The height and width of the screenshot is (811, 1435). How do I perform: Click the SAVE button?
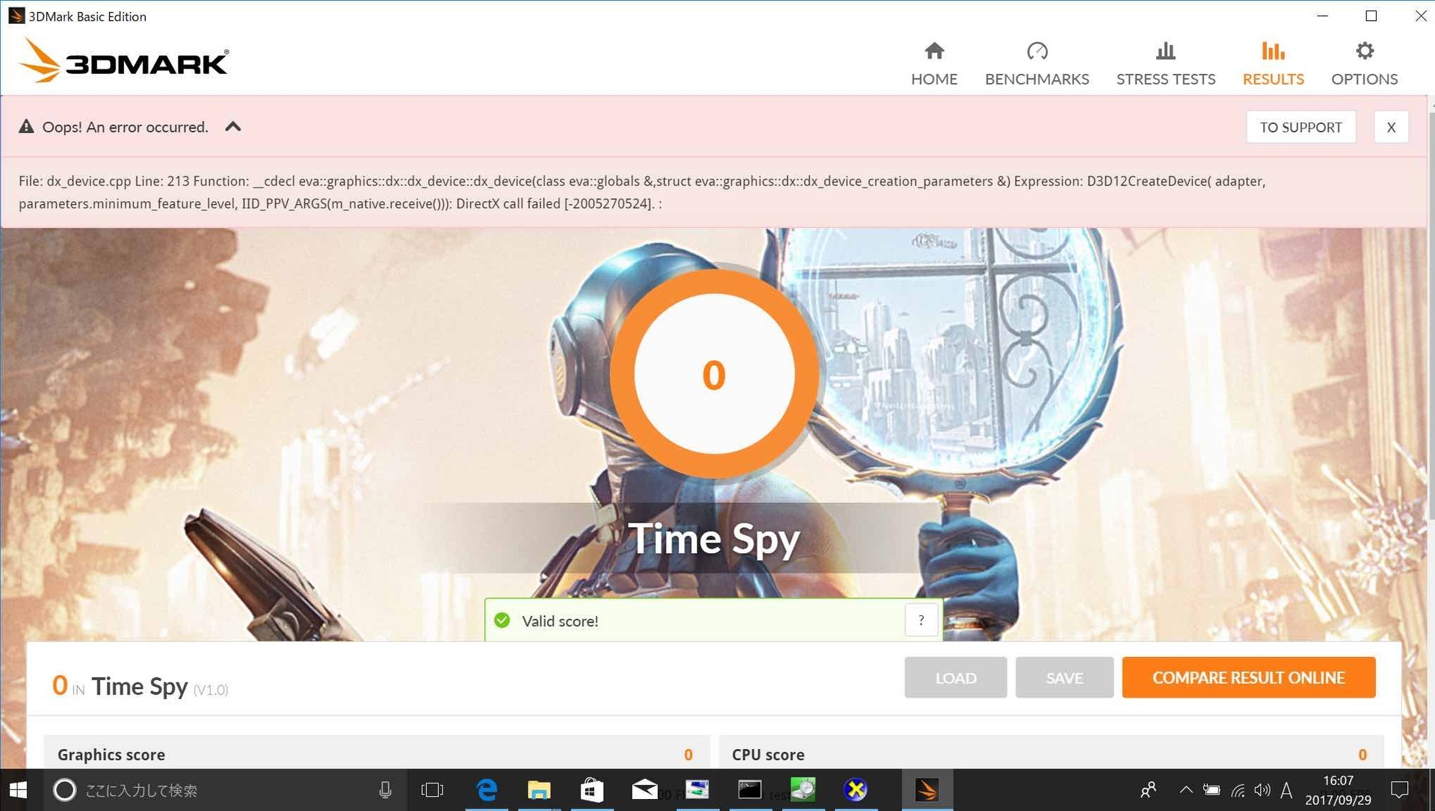(1064, 677)
